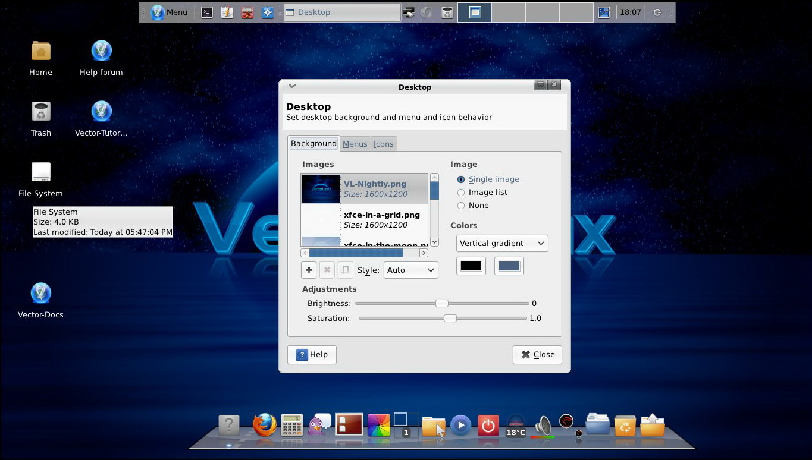The height and width of the screenshot is (460, 812).
Task: Select the Desktop window button in the taskbar
Action: [342, 12]
